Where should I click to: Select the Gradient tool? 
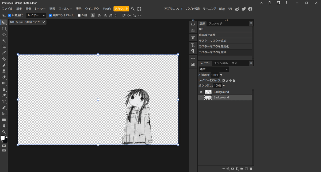[4, 83]
